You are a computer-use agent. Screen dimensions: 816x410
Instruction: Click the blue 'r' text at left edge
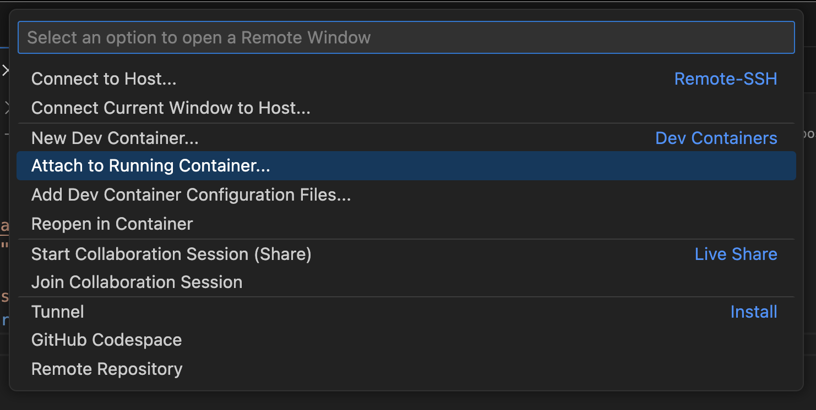click(x=5, y=320)
